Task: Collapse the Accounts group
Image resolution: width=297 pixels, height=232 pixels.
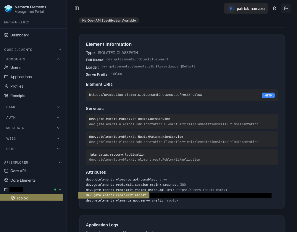Action: coord(58,59)
